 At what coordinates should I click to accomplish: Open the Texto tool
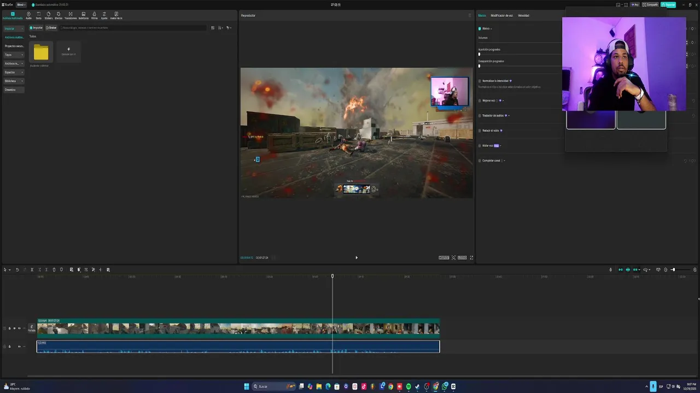pos(38,15)
